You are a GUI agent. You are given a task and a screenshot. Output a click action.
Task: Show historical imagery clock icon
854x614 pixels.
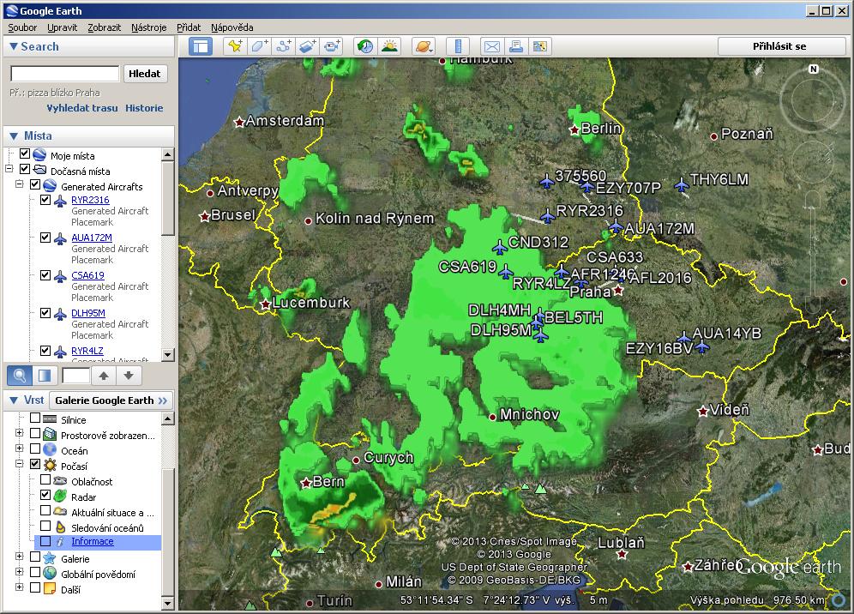365,46
